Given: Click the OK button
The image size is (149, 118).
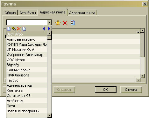Looking at the screenshot, I should (105, 90).
